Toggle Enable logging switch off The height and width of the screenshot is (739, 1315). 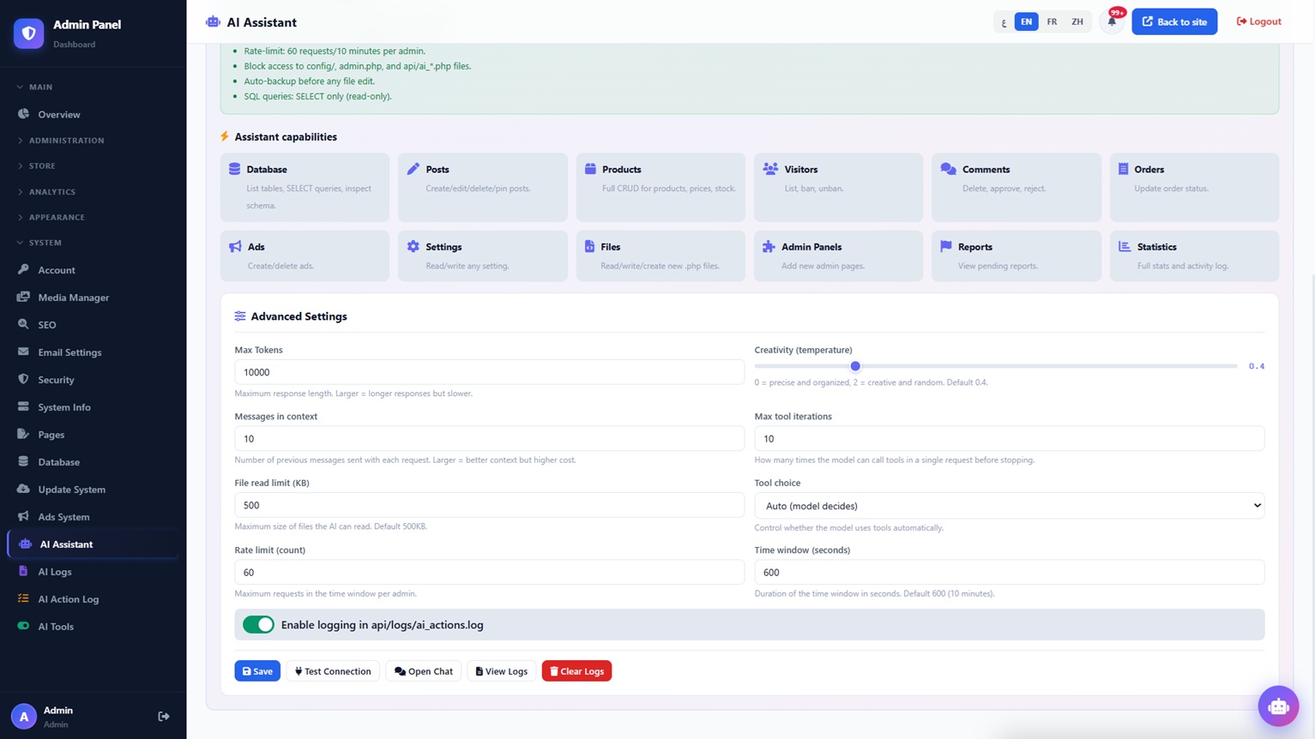[258, 625]
